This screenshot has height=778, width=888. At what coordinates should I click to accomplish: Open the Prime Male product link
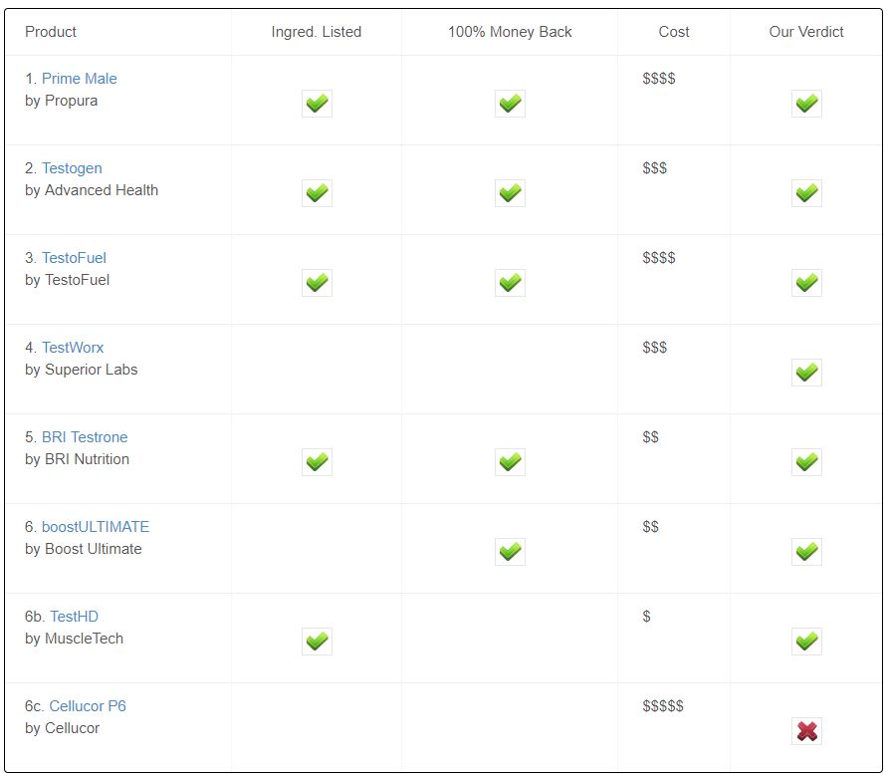(79, 79)
